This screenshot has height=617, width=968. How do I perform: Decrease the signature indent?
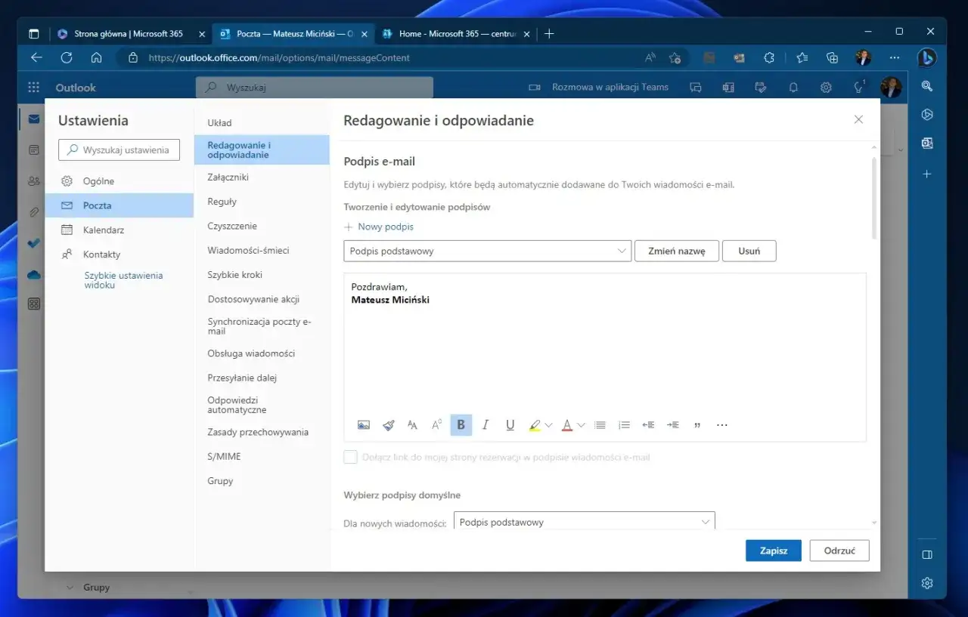648,425
